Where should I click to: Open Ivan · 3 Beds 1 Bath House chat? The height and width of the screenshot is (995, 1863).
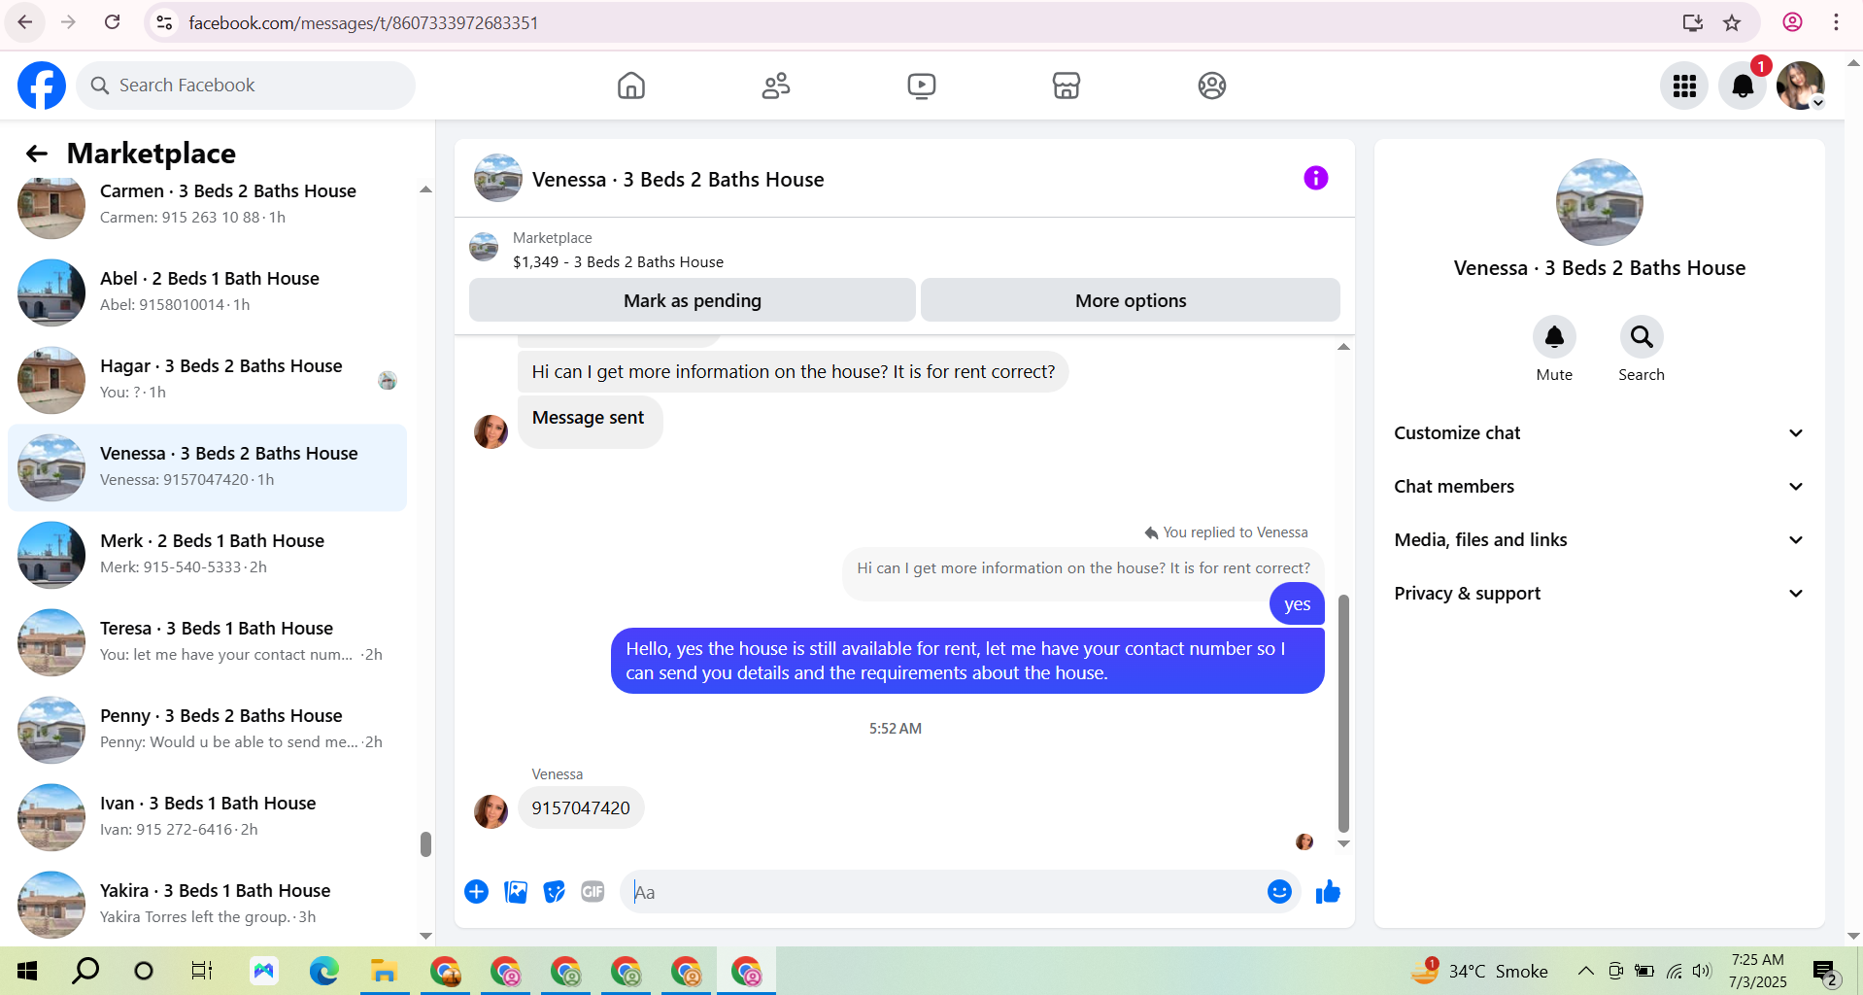pyautogui.click(x=207, y=816)
